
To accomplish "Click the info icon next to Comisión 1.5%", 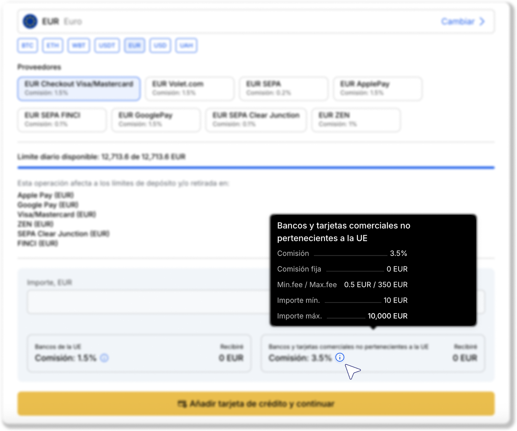I will tap(104, 358).
